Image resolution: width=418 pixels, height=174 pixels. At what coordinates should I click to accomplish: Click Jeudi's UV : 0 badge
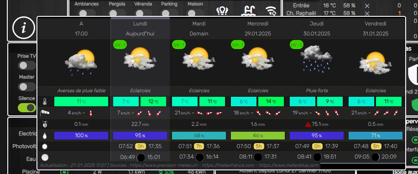[x=297, y=45]
